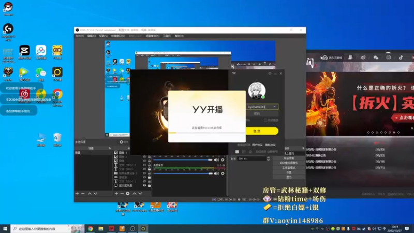This screenshot has height=233, width=414.
Task: Open the OBS 场景集合(S) menu
Action: [x=152, y=36]
